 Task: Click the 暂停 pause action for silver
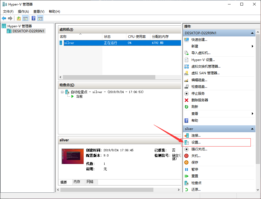click(195, 169)
